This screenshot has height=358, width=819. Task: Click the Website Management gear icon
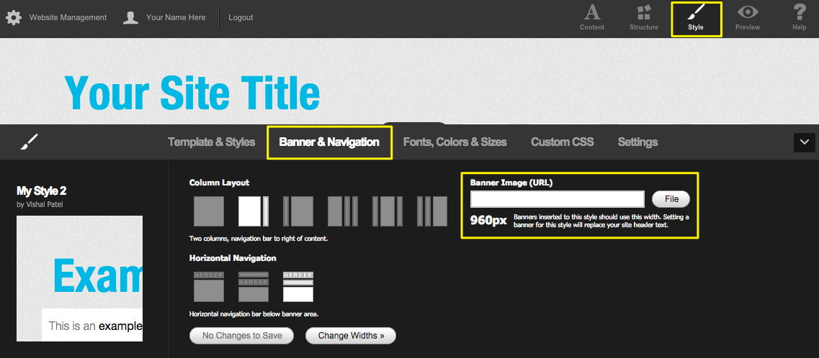click(14, 17)
